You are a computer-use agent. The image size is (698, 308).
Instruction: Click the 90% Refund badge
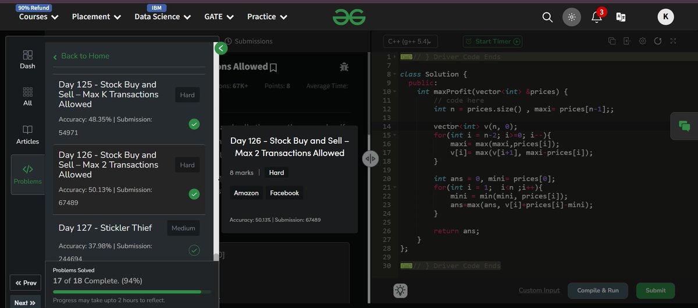click(x=34, y=8)
